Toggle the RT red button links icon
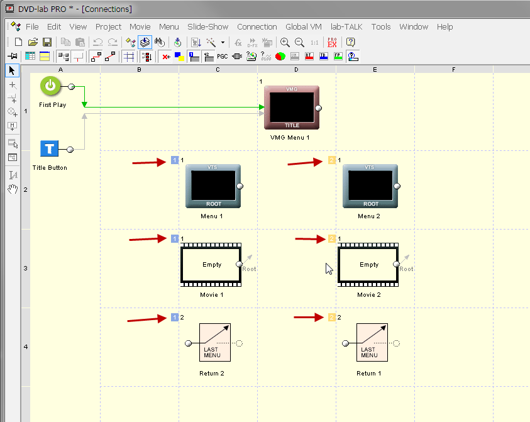Screen dimensions: 530x422 pyautogui.click(x=309, y=57)
